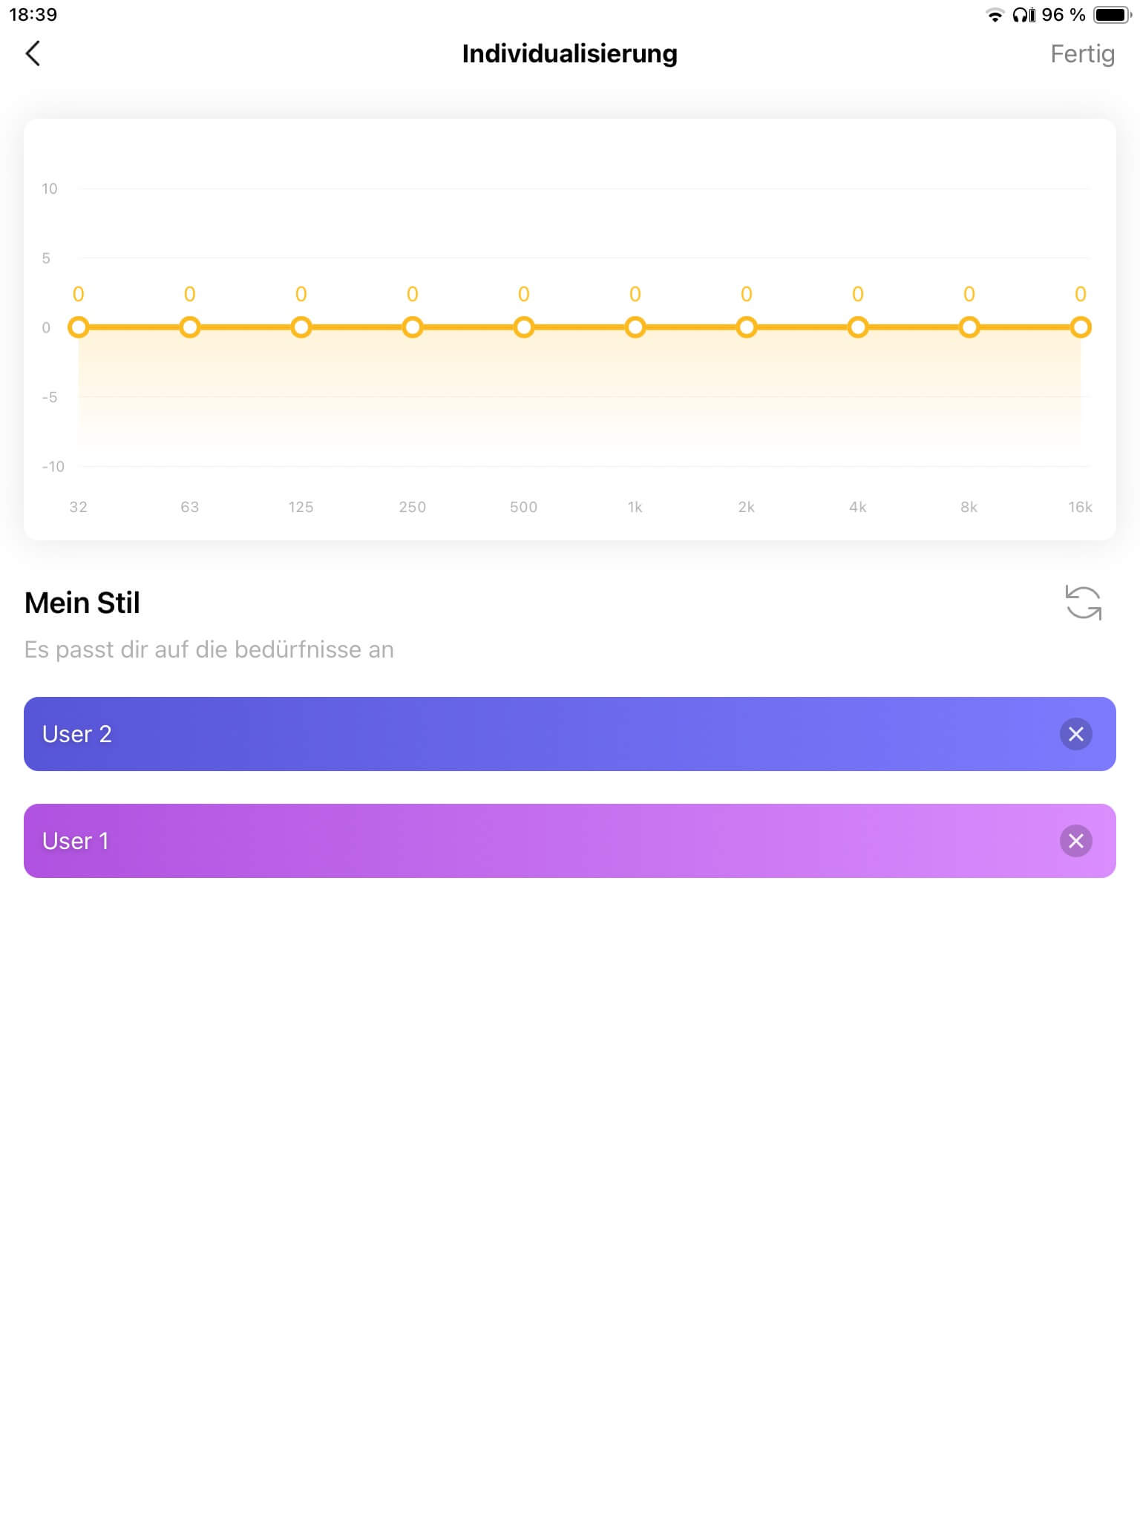This screenshot has height=1520, width=1140.
Task: Click the 32 Hz equalizer handle
Action: pos(79,327)
